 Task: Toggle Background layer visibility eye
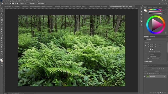coord(145,77)
